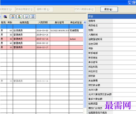Click the scroll-up arrow above the table

[85, 22]
